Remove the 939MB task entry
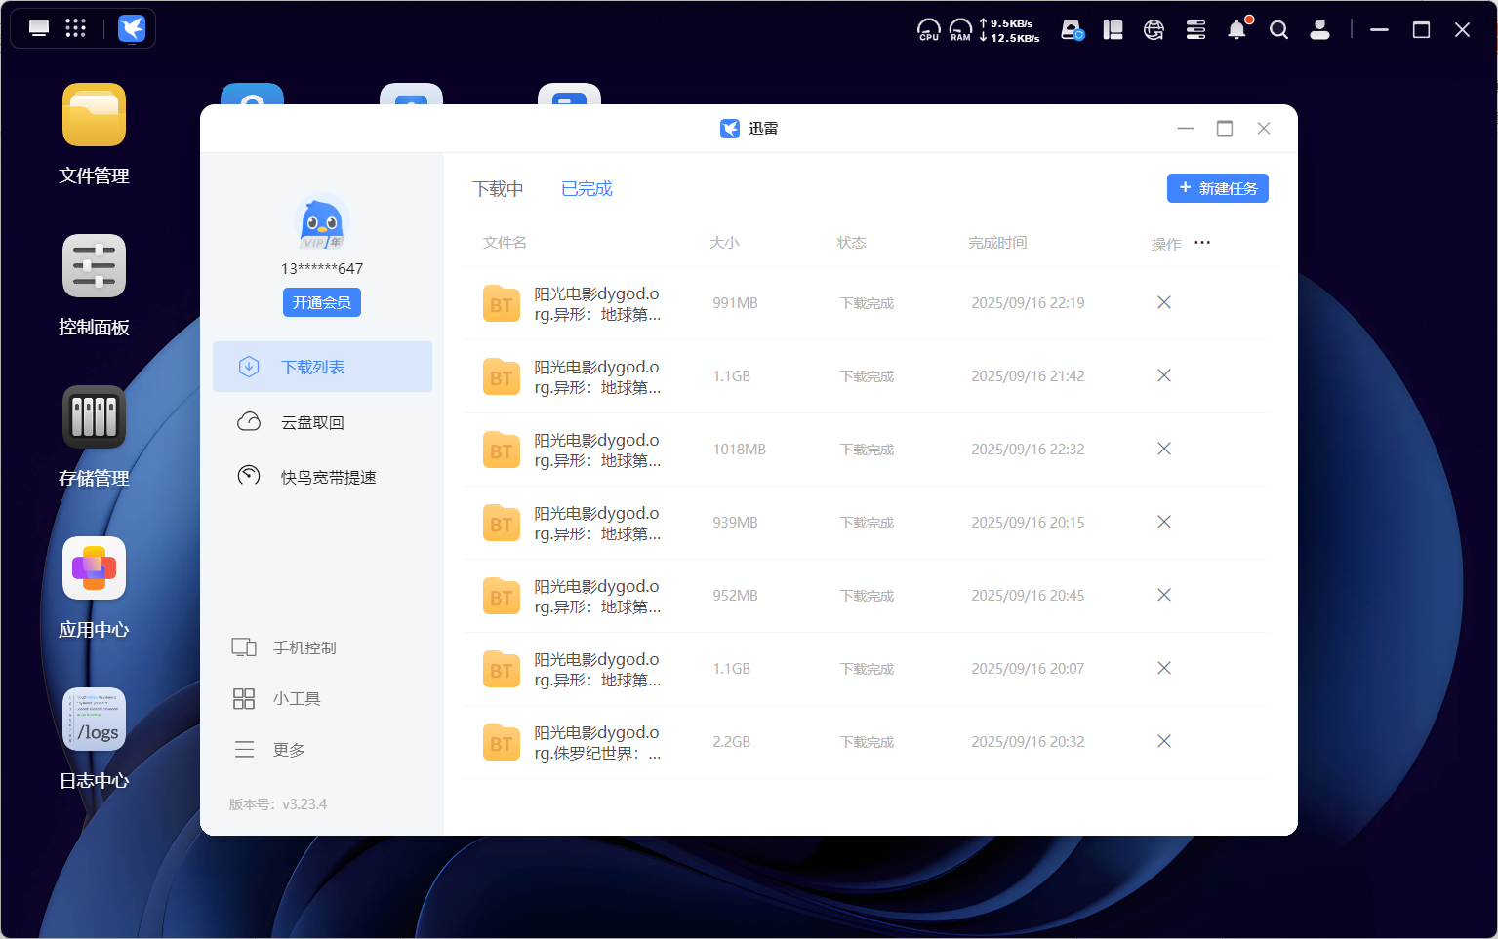 (1164, 522)
